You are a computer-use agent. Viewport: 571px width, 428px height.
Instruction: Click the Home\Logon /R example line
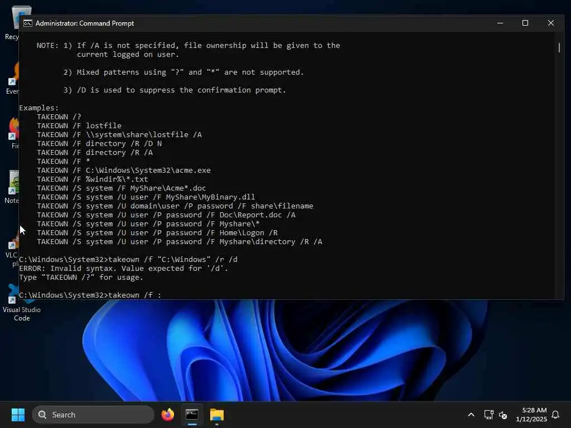pyautogui.click(x=157, y=233)
